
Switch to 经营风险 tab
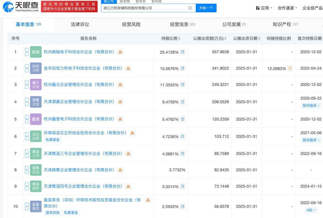131,24
